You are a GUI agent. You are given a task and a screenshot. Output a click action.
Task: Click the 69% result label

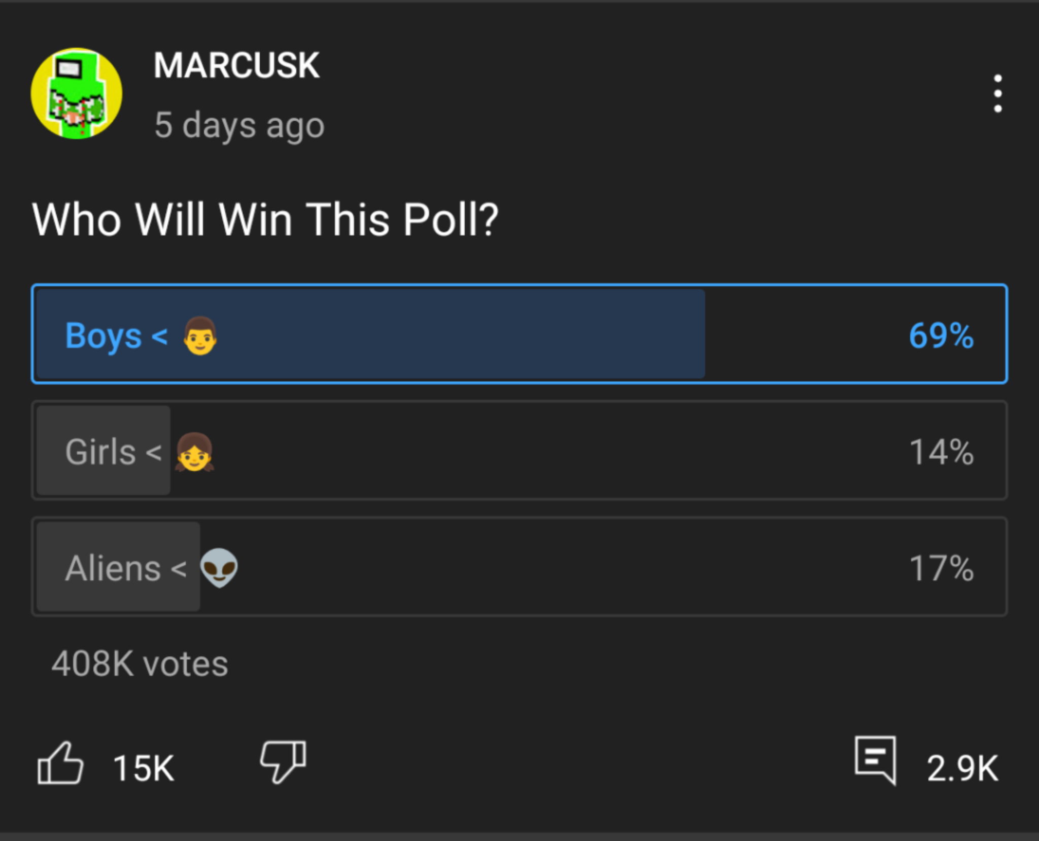click(942, 336)
